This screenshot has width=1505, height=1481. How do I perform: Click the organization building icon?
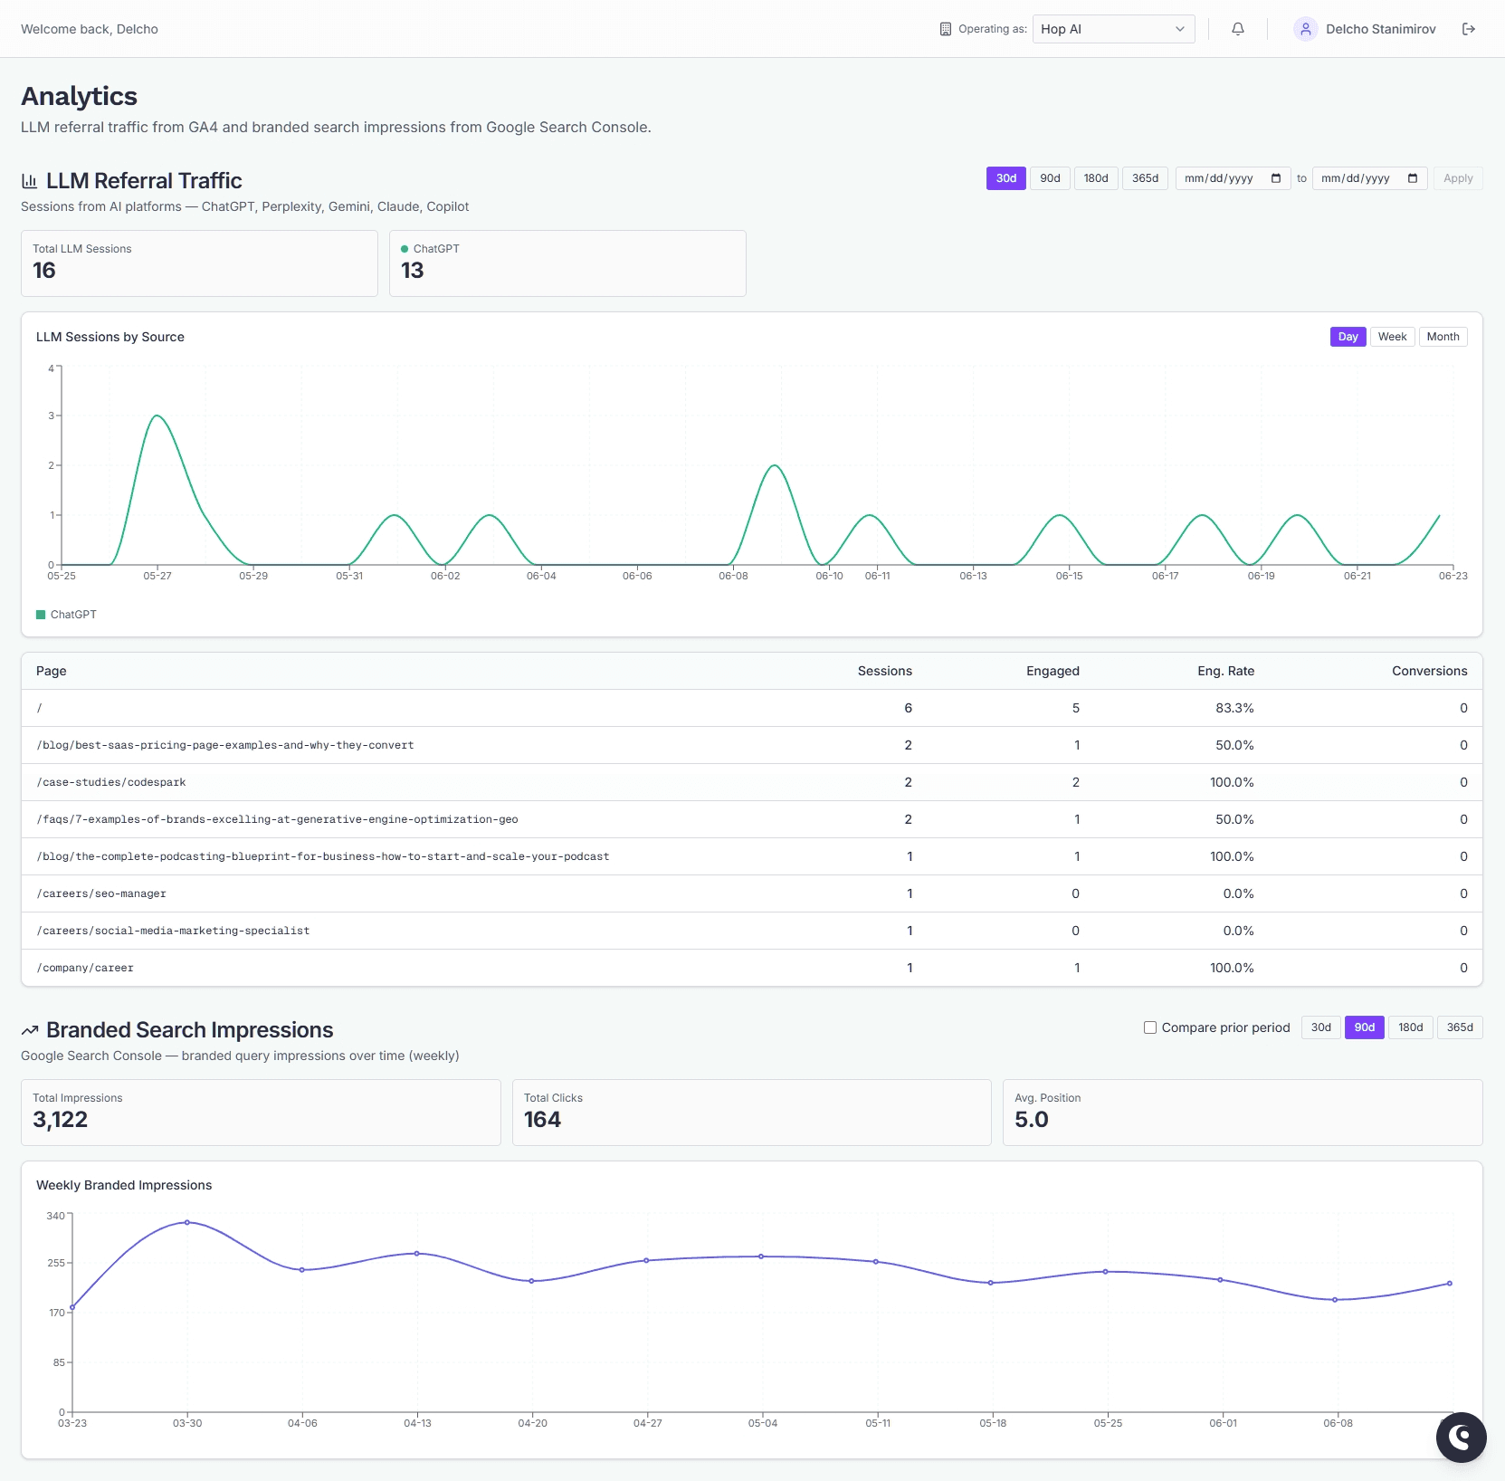[946, 29]
